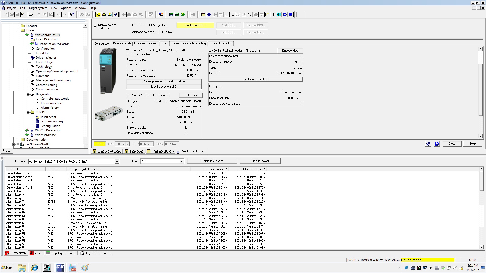Open the drive navigator gear toolbar icon

tap(209, 15)
